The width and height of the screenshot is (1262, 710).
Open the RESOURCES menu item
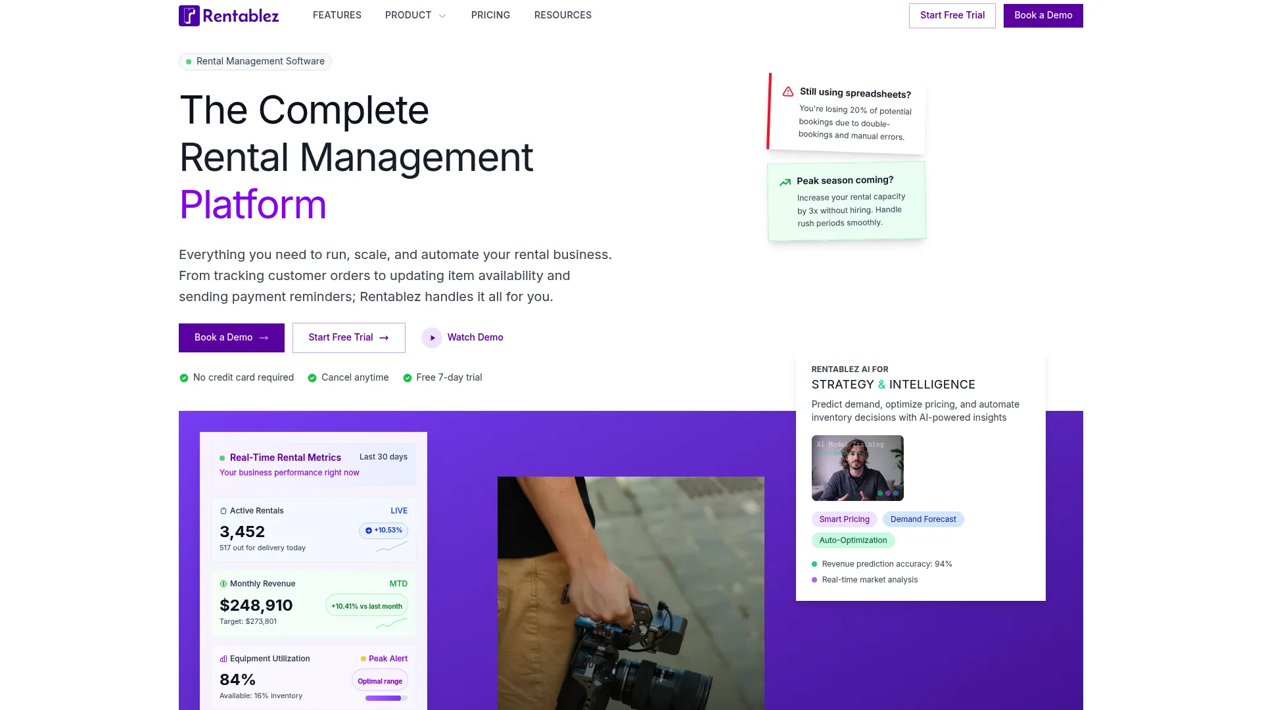click(563, 15)
